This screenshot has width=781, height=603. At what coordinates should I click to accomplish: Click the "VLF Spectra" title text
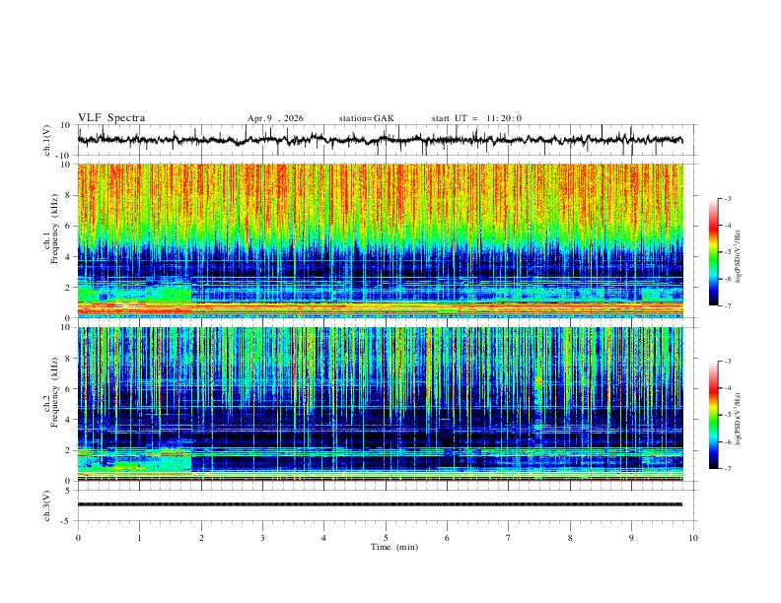tap(111, 118)
